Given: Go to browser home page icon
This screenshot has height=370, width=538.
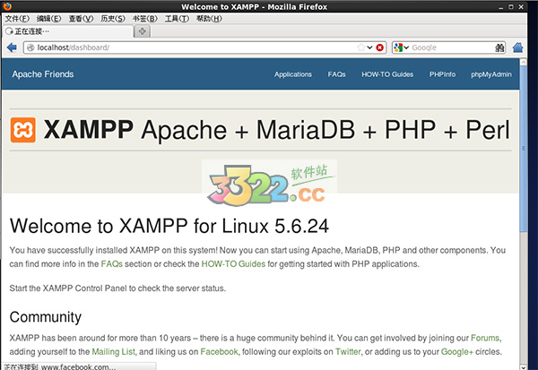Looking at the screenshot, I should coord(517,47).
